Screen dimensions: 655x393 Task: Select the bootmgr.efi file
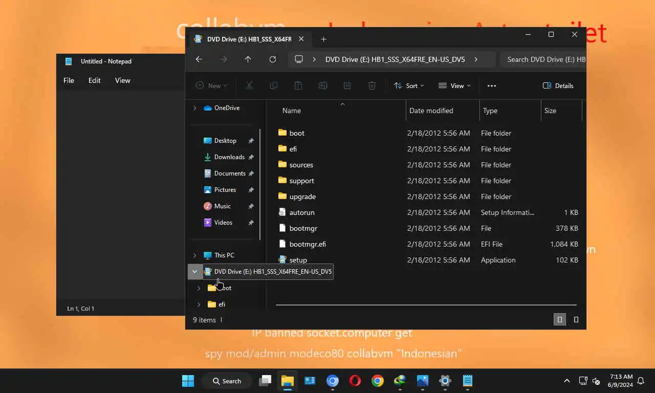pos(308,244)
